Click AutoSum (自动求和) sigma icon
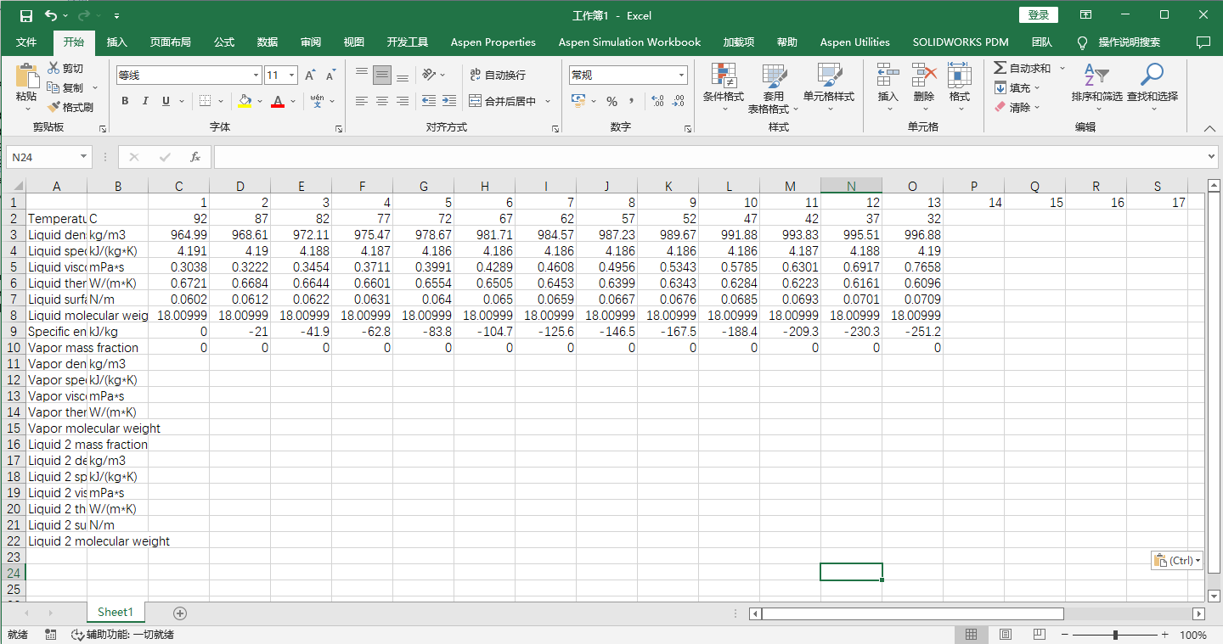This screenshot has width=1223, height=644. (x=1000, y=68)
